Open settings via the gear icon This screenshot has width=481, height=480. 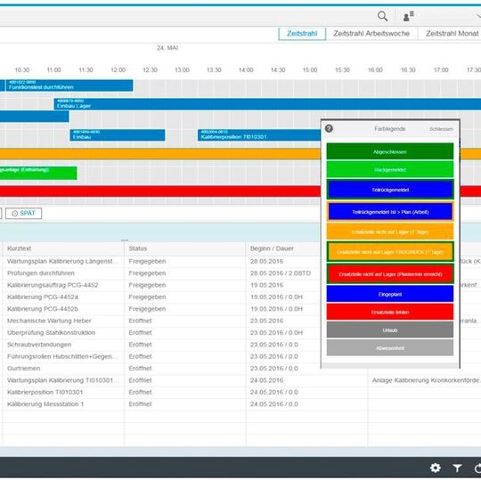(x=436, y=468)
